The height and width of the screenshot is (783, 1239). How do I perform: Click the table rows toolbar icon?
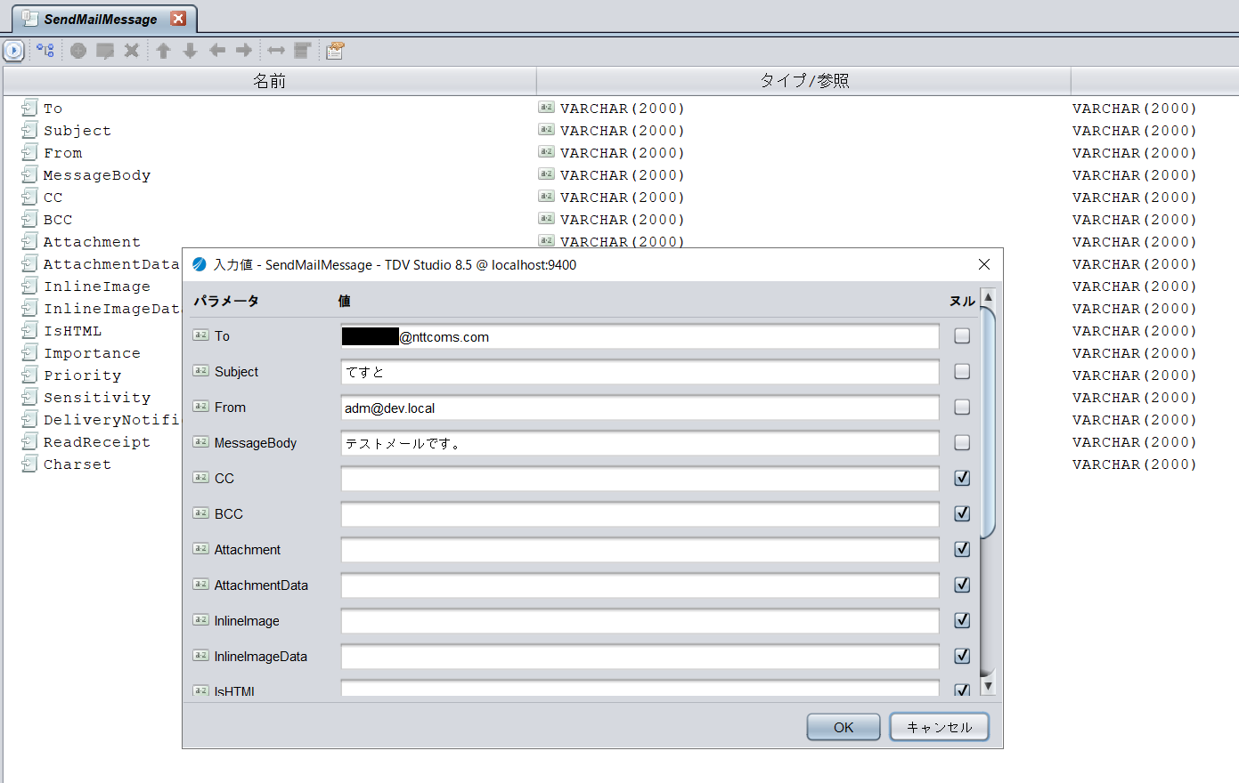(x=303, y=51)
